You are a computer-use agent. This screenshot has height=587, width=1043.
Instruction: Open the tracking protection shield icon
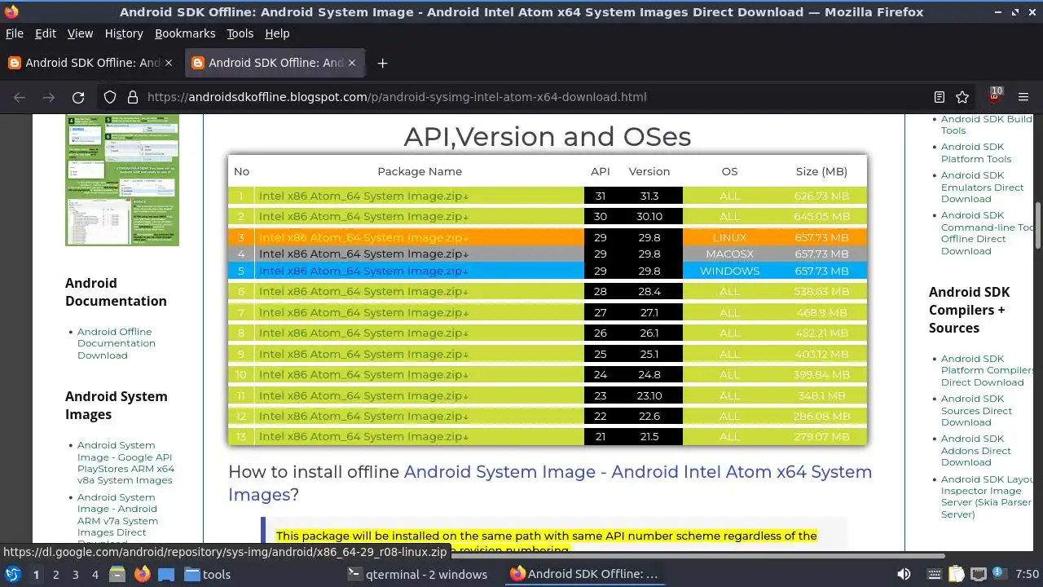coord(110,97)
